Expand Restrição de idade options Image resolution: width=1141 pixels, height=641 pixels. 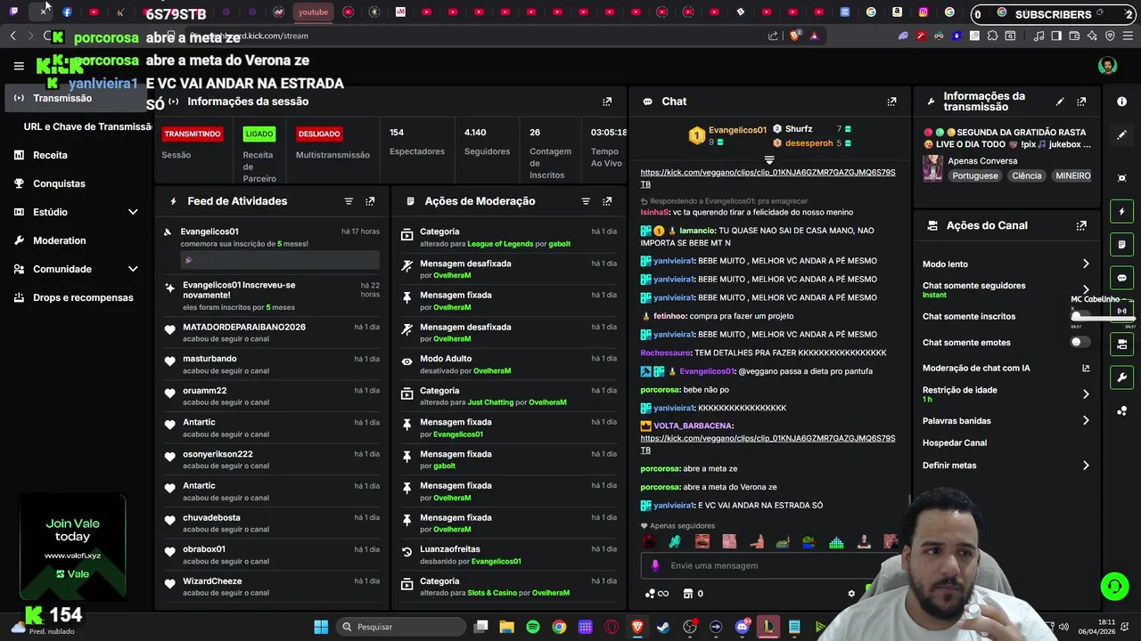tap(1086, 394)
